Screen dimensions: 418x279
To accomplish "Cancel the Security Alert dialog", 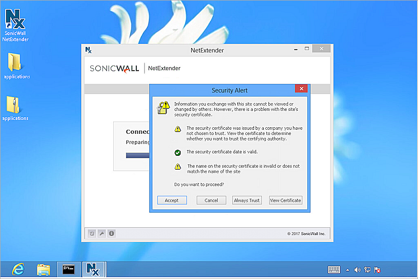I will tap(211, 200).
